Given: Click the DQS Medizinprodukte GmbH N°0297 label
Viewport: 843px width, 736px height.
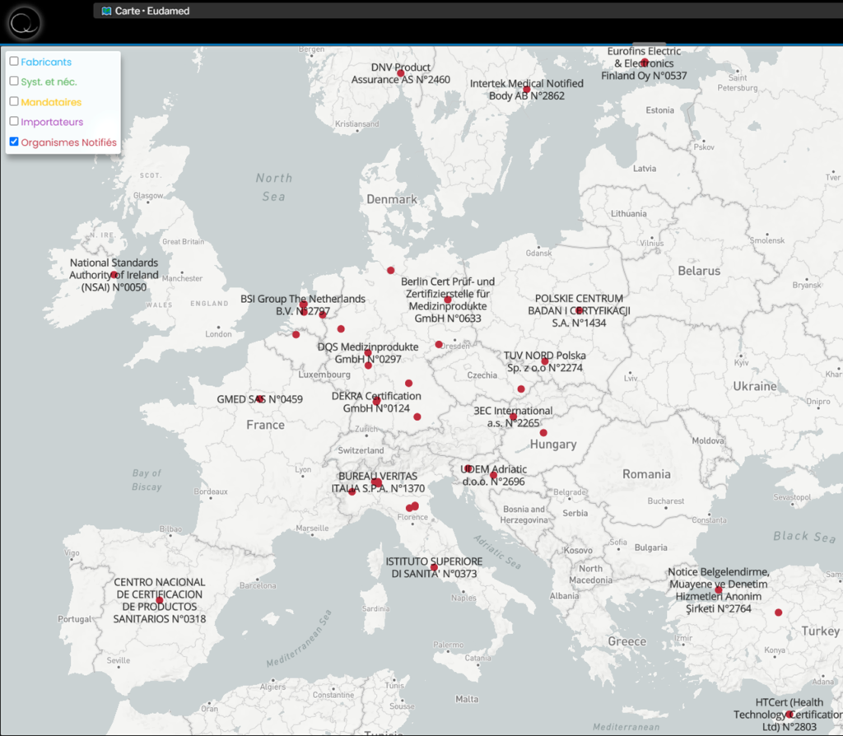Looking at the screenshot, I should (x=368, y=352).
